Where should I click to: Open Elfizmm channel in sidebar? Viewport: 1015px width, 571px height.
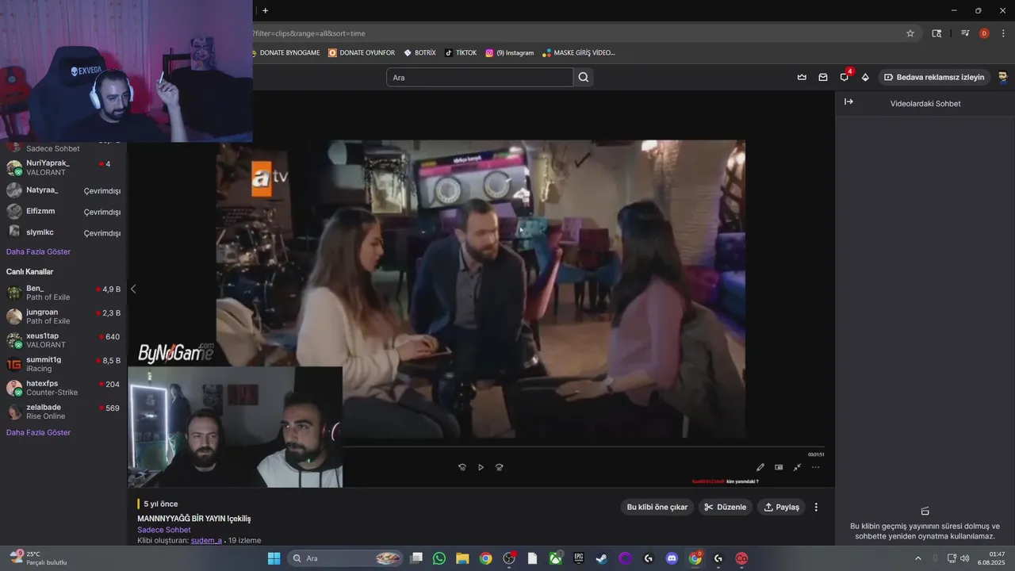coord(63,212)
